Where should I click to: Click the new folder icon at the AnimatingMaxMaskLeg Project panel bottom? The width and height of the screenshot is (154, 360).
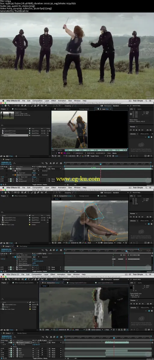pos(4,156)
